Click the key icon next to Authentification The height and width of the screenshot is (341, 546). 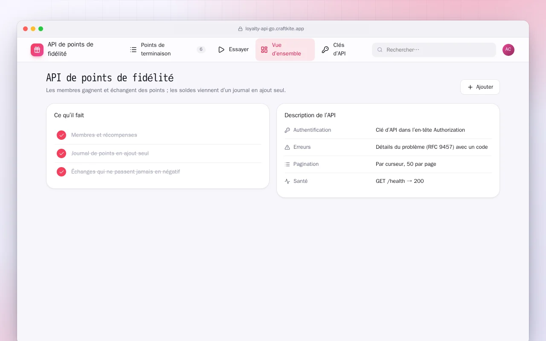pos(287,130)
